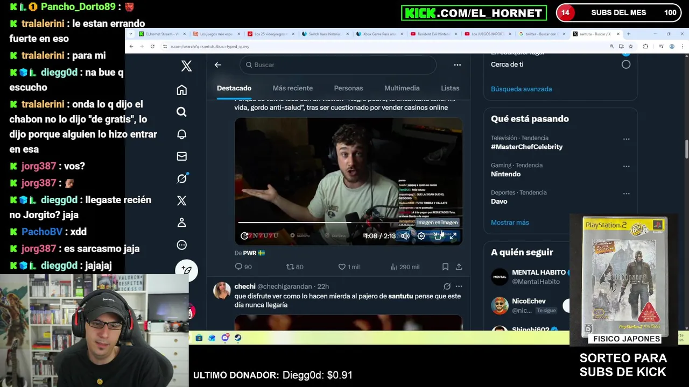The width and height of the screenshot is (689, 387).
Task: Share the PWR video tweet
Action: [x=459, y=267]
